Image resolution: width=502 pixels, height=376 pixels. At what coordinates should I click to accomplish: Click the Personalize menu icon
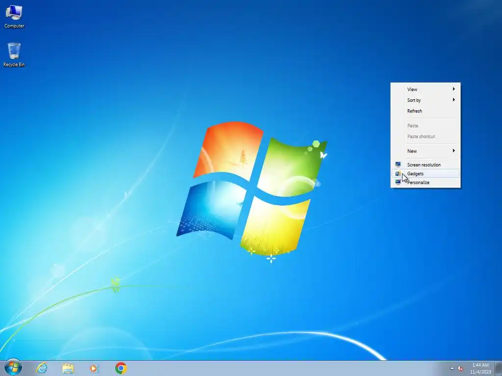click(398, 182)
